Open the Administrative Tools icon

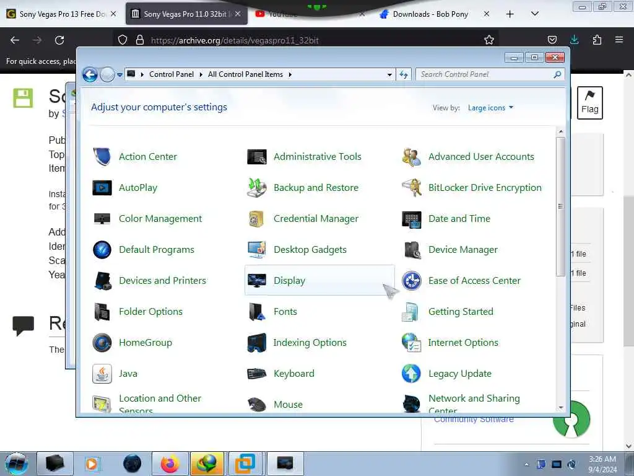257,157
